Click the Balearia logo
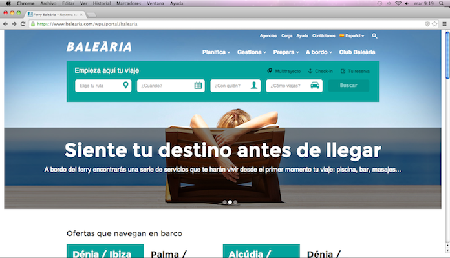Viewport: 450px width, 258px height. pos(100,47)
